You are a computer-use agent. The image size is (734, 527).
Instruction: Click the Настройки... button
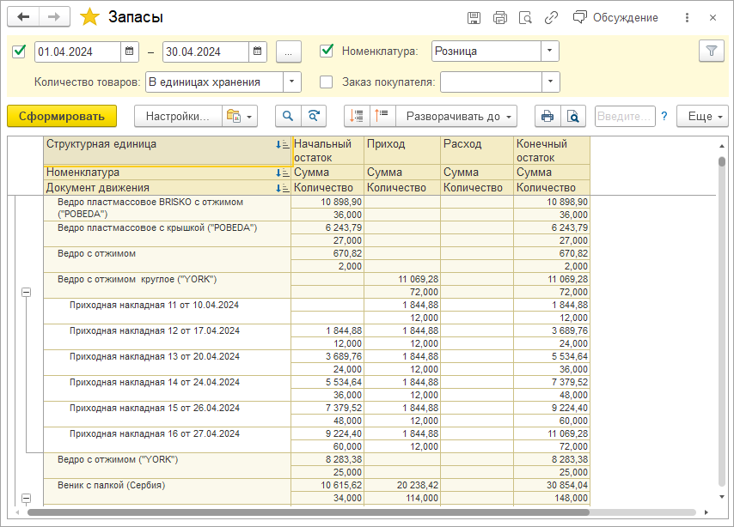(x=176, y=116)
